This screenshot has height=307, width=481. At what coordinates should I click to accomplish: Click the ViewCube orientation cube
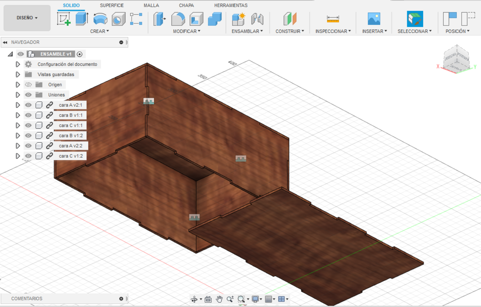click(456, 59)
